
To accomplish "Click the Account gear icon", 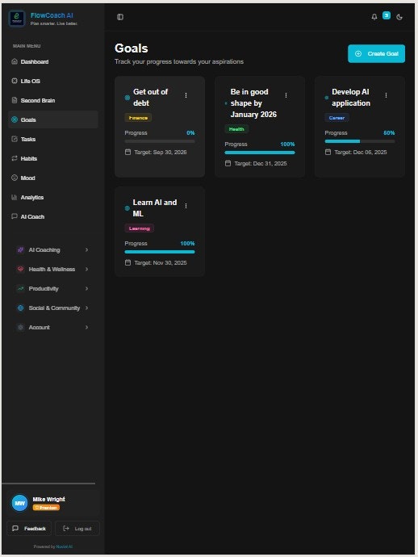I will click(21, 327).
